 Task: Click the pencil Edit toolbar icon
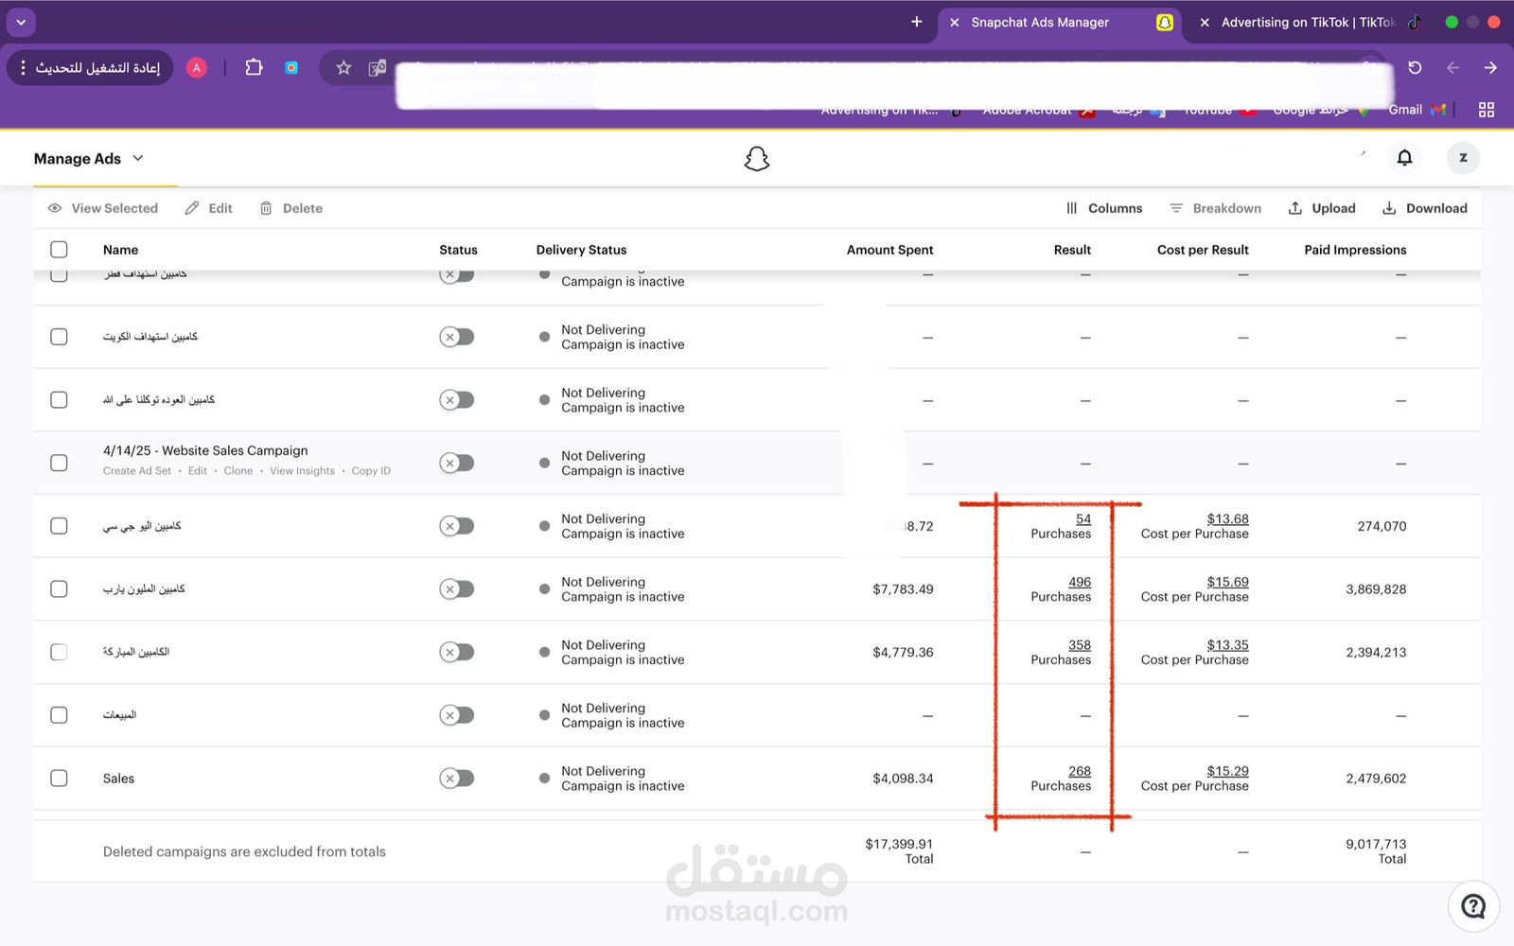click(192, 208)
